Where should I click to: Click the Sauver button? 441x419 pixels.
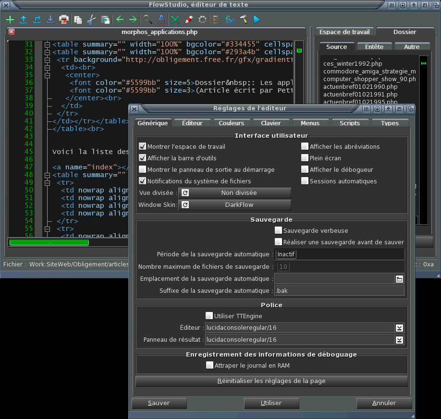tap(159, 403)
